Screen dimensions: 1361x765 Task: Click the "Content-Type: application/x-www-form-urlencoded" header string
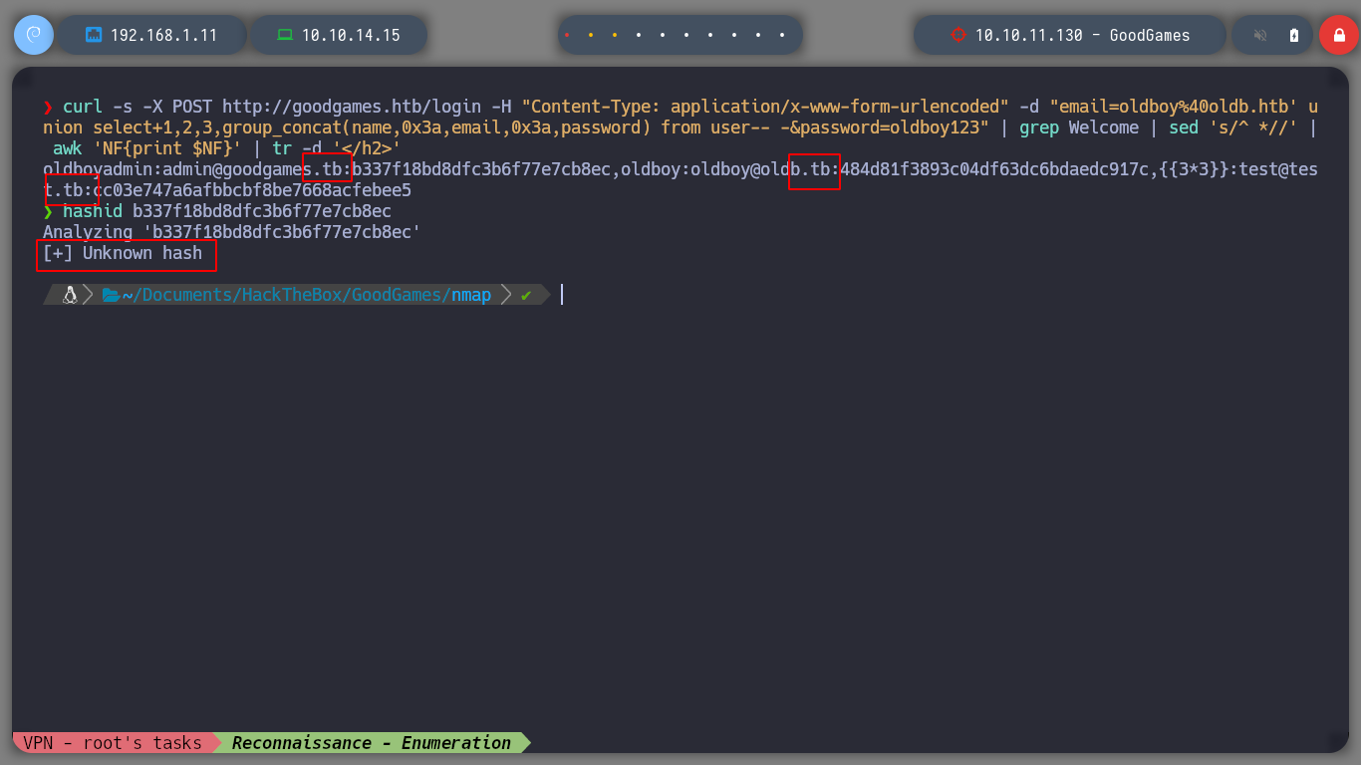(765, 107)
